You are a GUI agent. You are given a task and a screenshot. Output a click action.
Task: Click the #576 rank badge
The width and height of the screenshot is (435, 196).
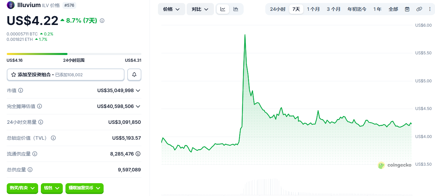coord(69,5)
